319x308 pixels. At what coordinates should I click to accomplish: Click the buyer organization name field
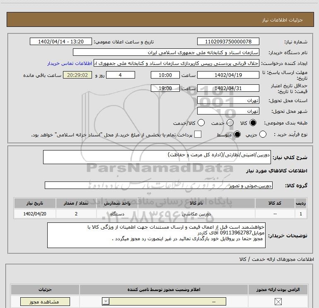coord(166,53)
